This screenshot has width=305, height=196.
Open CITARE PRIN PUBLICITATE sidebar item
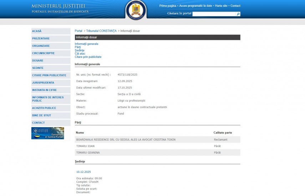pos(51,75)
